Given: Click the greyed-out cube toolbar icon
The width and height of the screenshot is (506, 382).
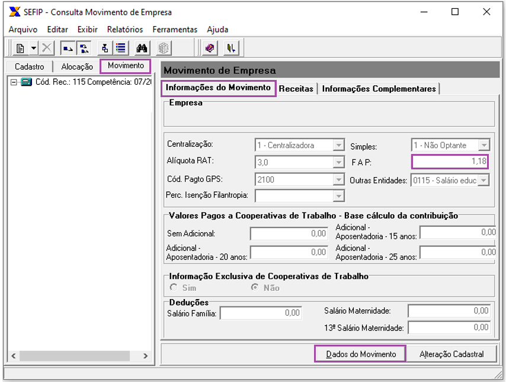Looking at the screenshot, I should pos(164,49).
